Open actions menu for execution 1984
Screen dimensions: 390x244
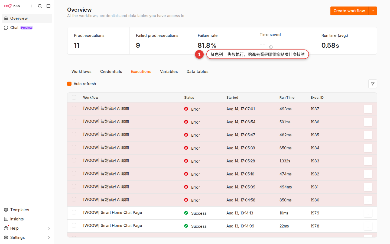[x=368, y=148]
